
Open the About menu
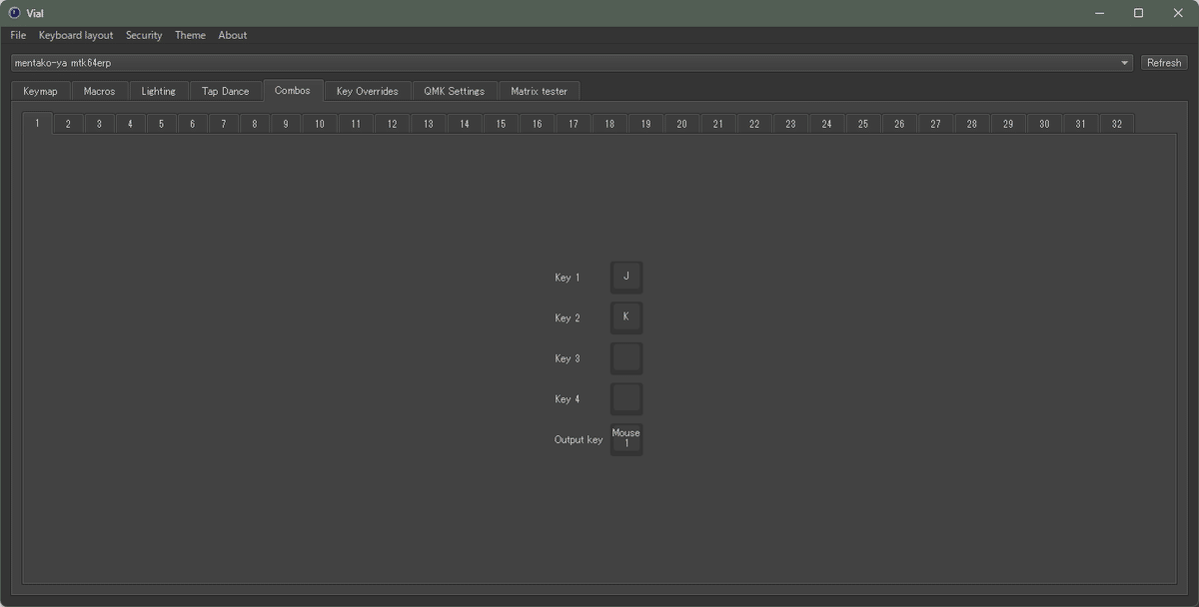click(233, 35)
